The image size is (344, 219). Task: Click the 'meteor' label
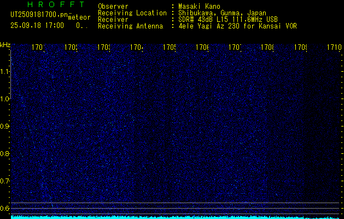pyautogui.click(x=79, y=18)
